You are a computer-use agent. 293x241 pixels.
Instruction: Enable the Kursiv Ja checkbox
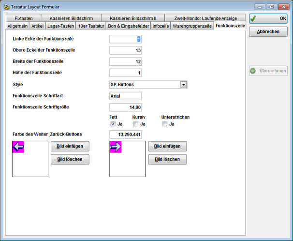pos(136,124)
